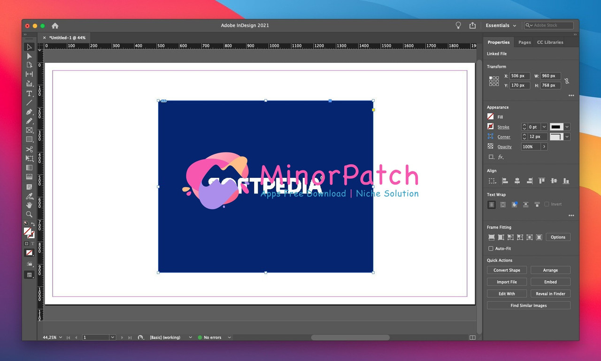
Task: Switch to the CC Libraries tab
Action: pyautogui.click(x=550, y=42)
